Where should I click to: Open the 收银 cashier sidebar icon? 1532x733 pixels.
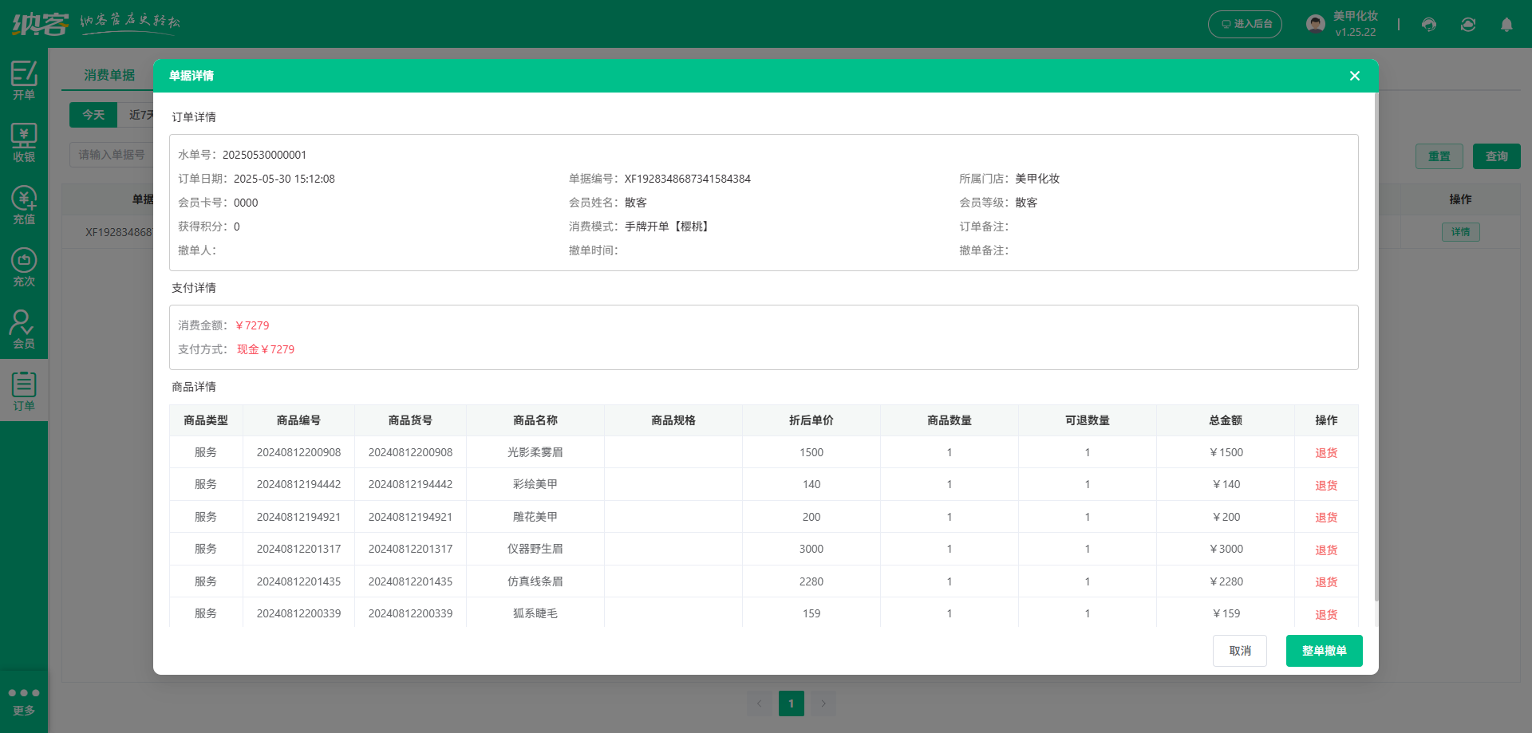coord(24,142)
